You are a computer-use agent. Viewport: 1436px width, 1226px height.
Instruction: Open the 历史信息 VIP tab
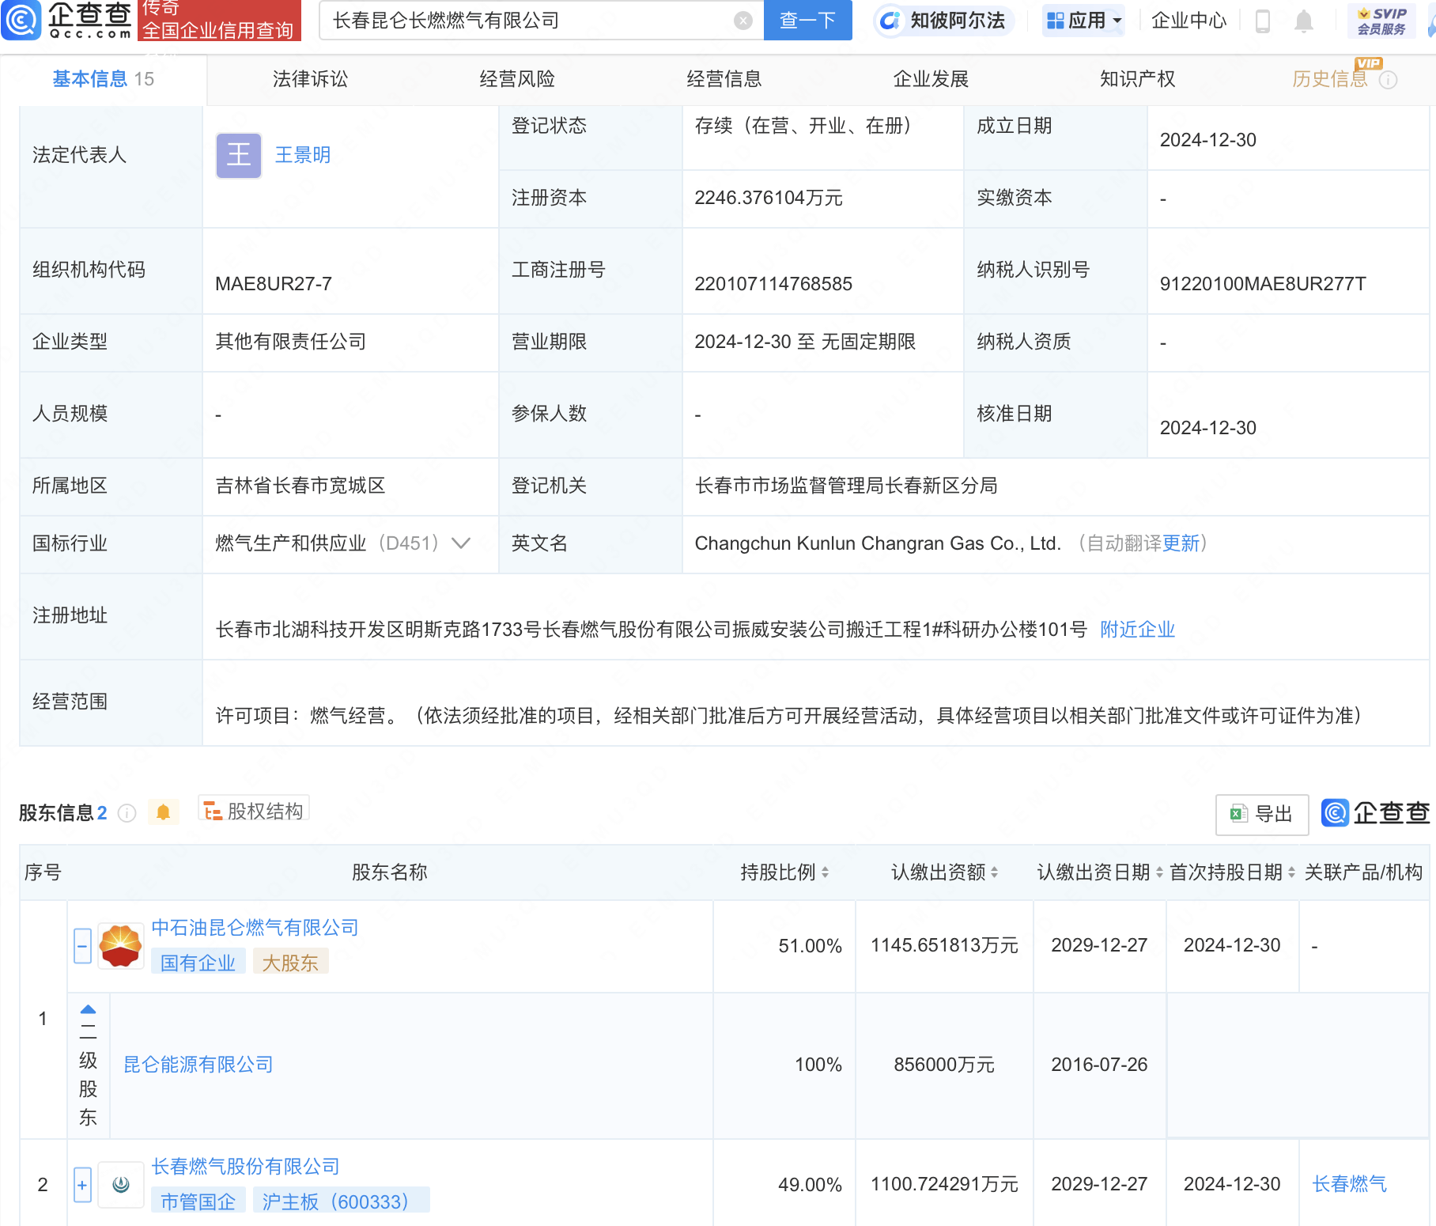[1330, 79]
